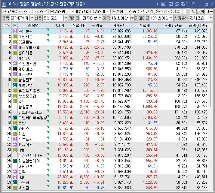Click the 종목명 column header
The image size is (215, 193).
(33, 26)
